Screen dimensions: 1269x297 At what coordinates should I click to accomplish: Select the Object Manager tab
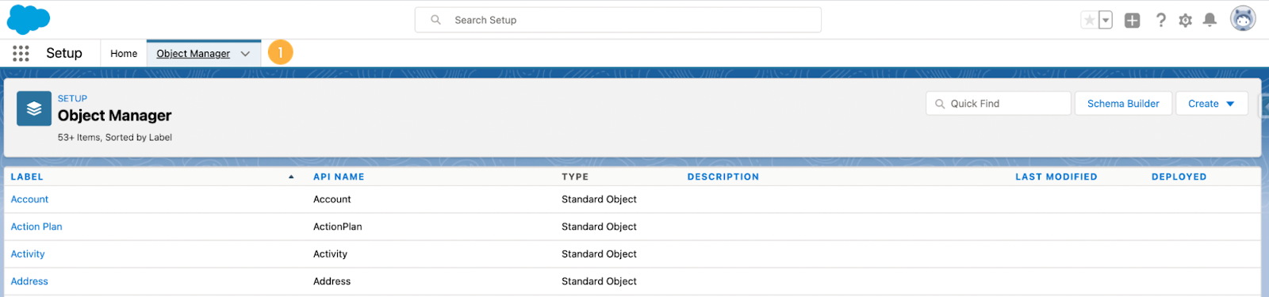click(x=194, y=54)
